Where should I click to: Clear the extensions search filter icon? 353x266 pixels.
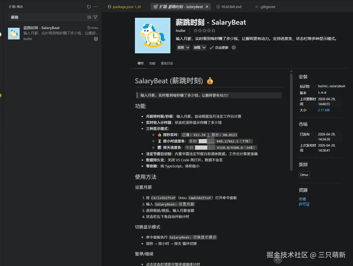point(89,17)
